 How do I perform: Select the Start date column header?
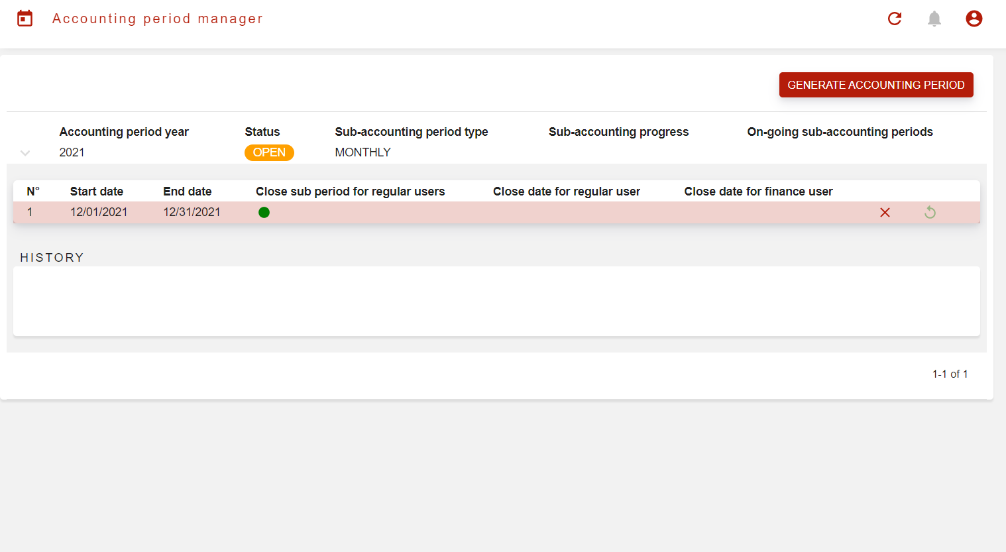97,192
